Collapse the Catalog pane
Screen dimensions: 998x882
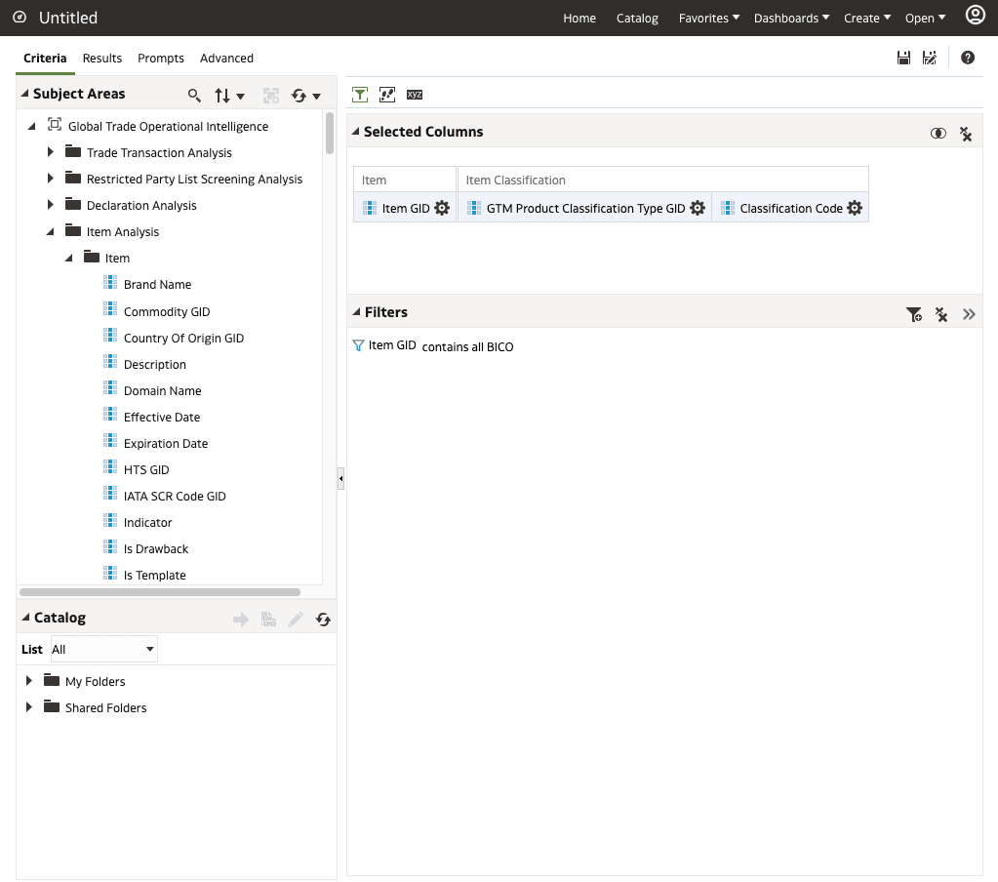[25, 618]
